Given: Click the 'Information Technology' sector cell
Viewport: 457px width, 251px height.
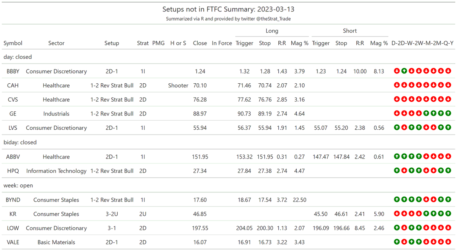Looking at the screenshot, I should [56, 171].
